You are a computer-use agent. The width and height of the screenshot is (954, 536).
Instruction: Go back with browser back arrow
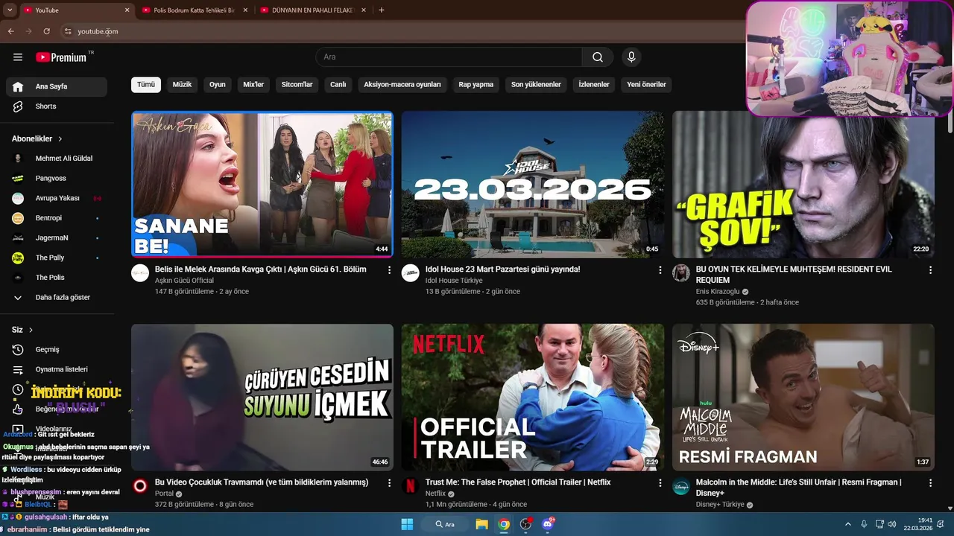point(10,31)
